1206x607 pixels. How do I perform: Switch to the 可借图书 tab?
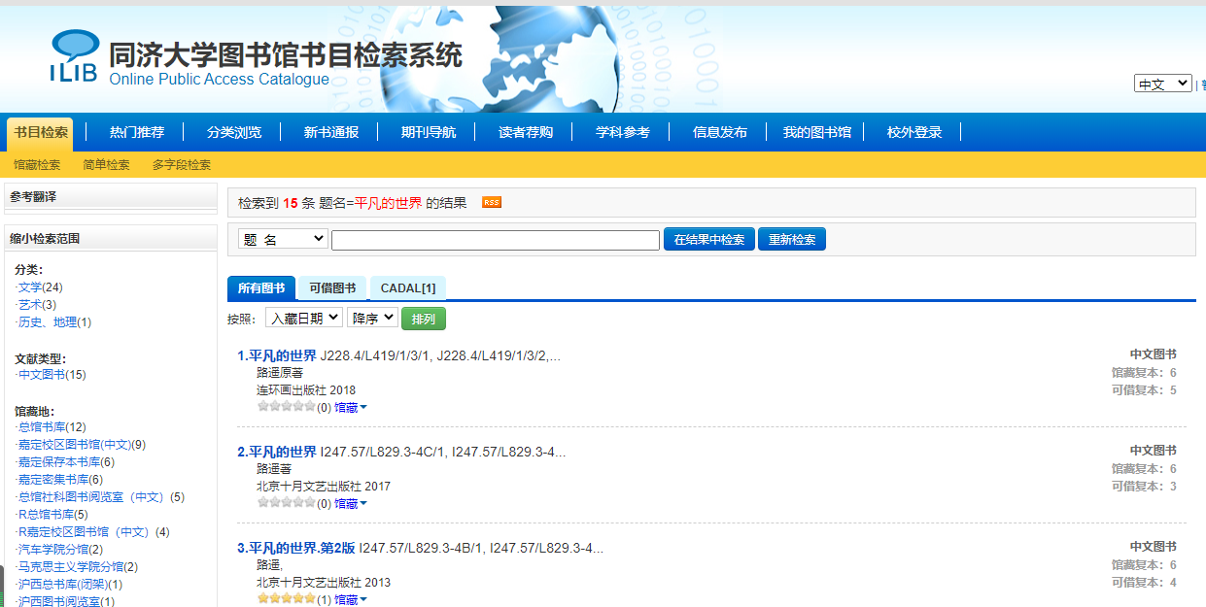332,288
